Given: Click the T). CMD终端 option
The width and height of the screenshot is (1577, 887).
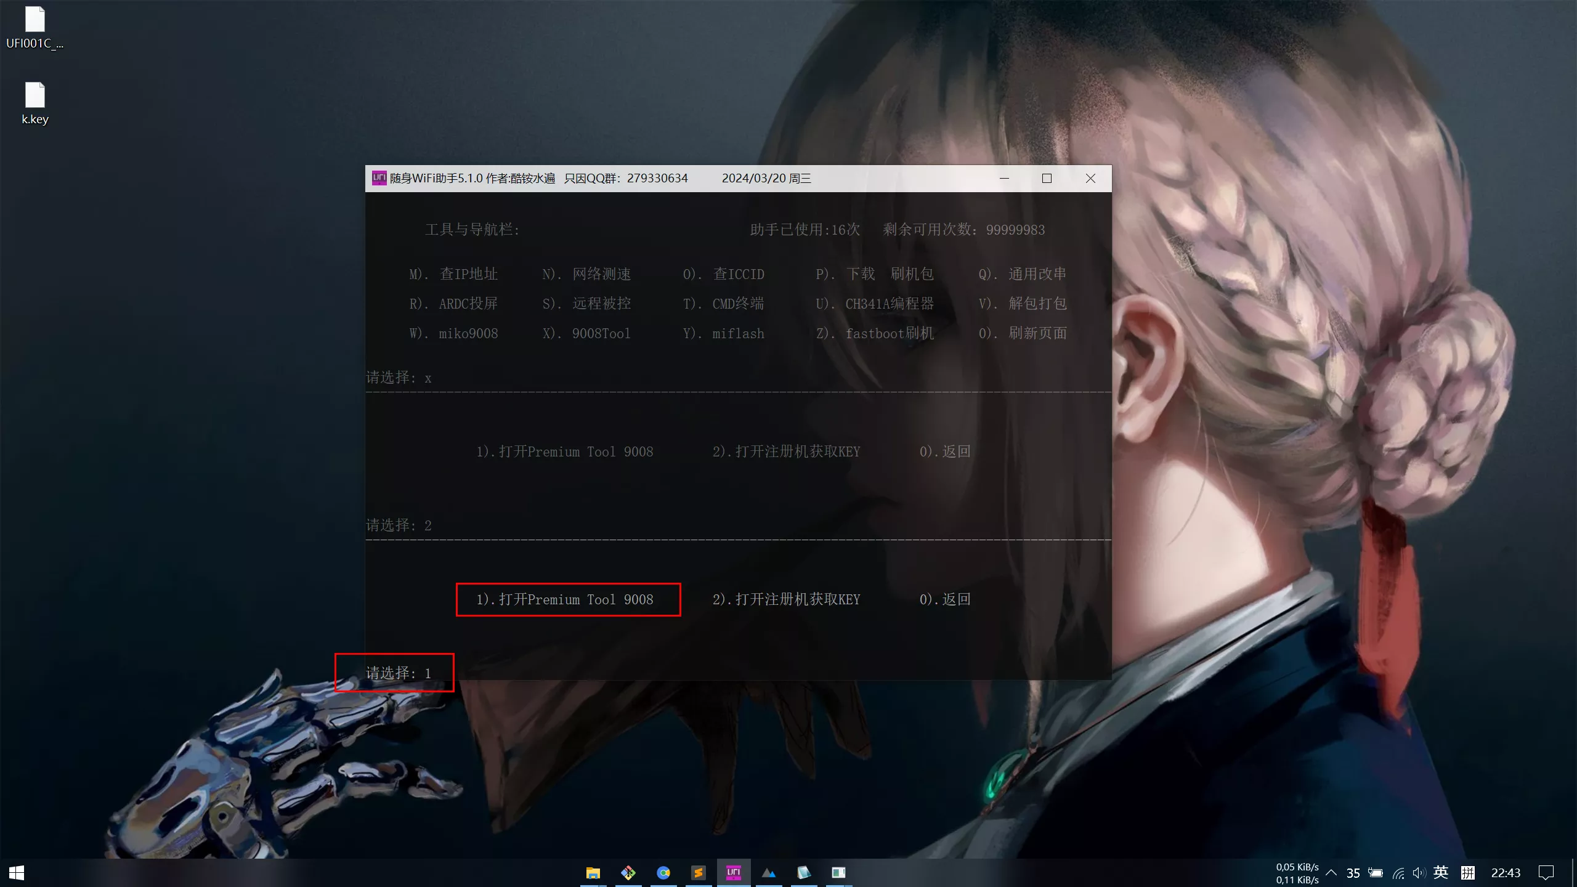Looking at the screenshot, I should pyautogui.click(x=723, y=304).
